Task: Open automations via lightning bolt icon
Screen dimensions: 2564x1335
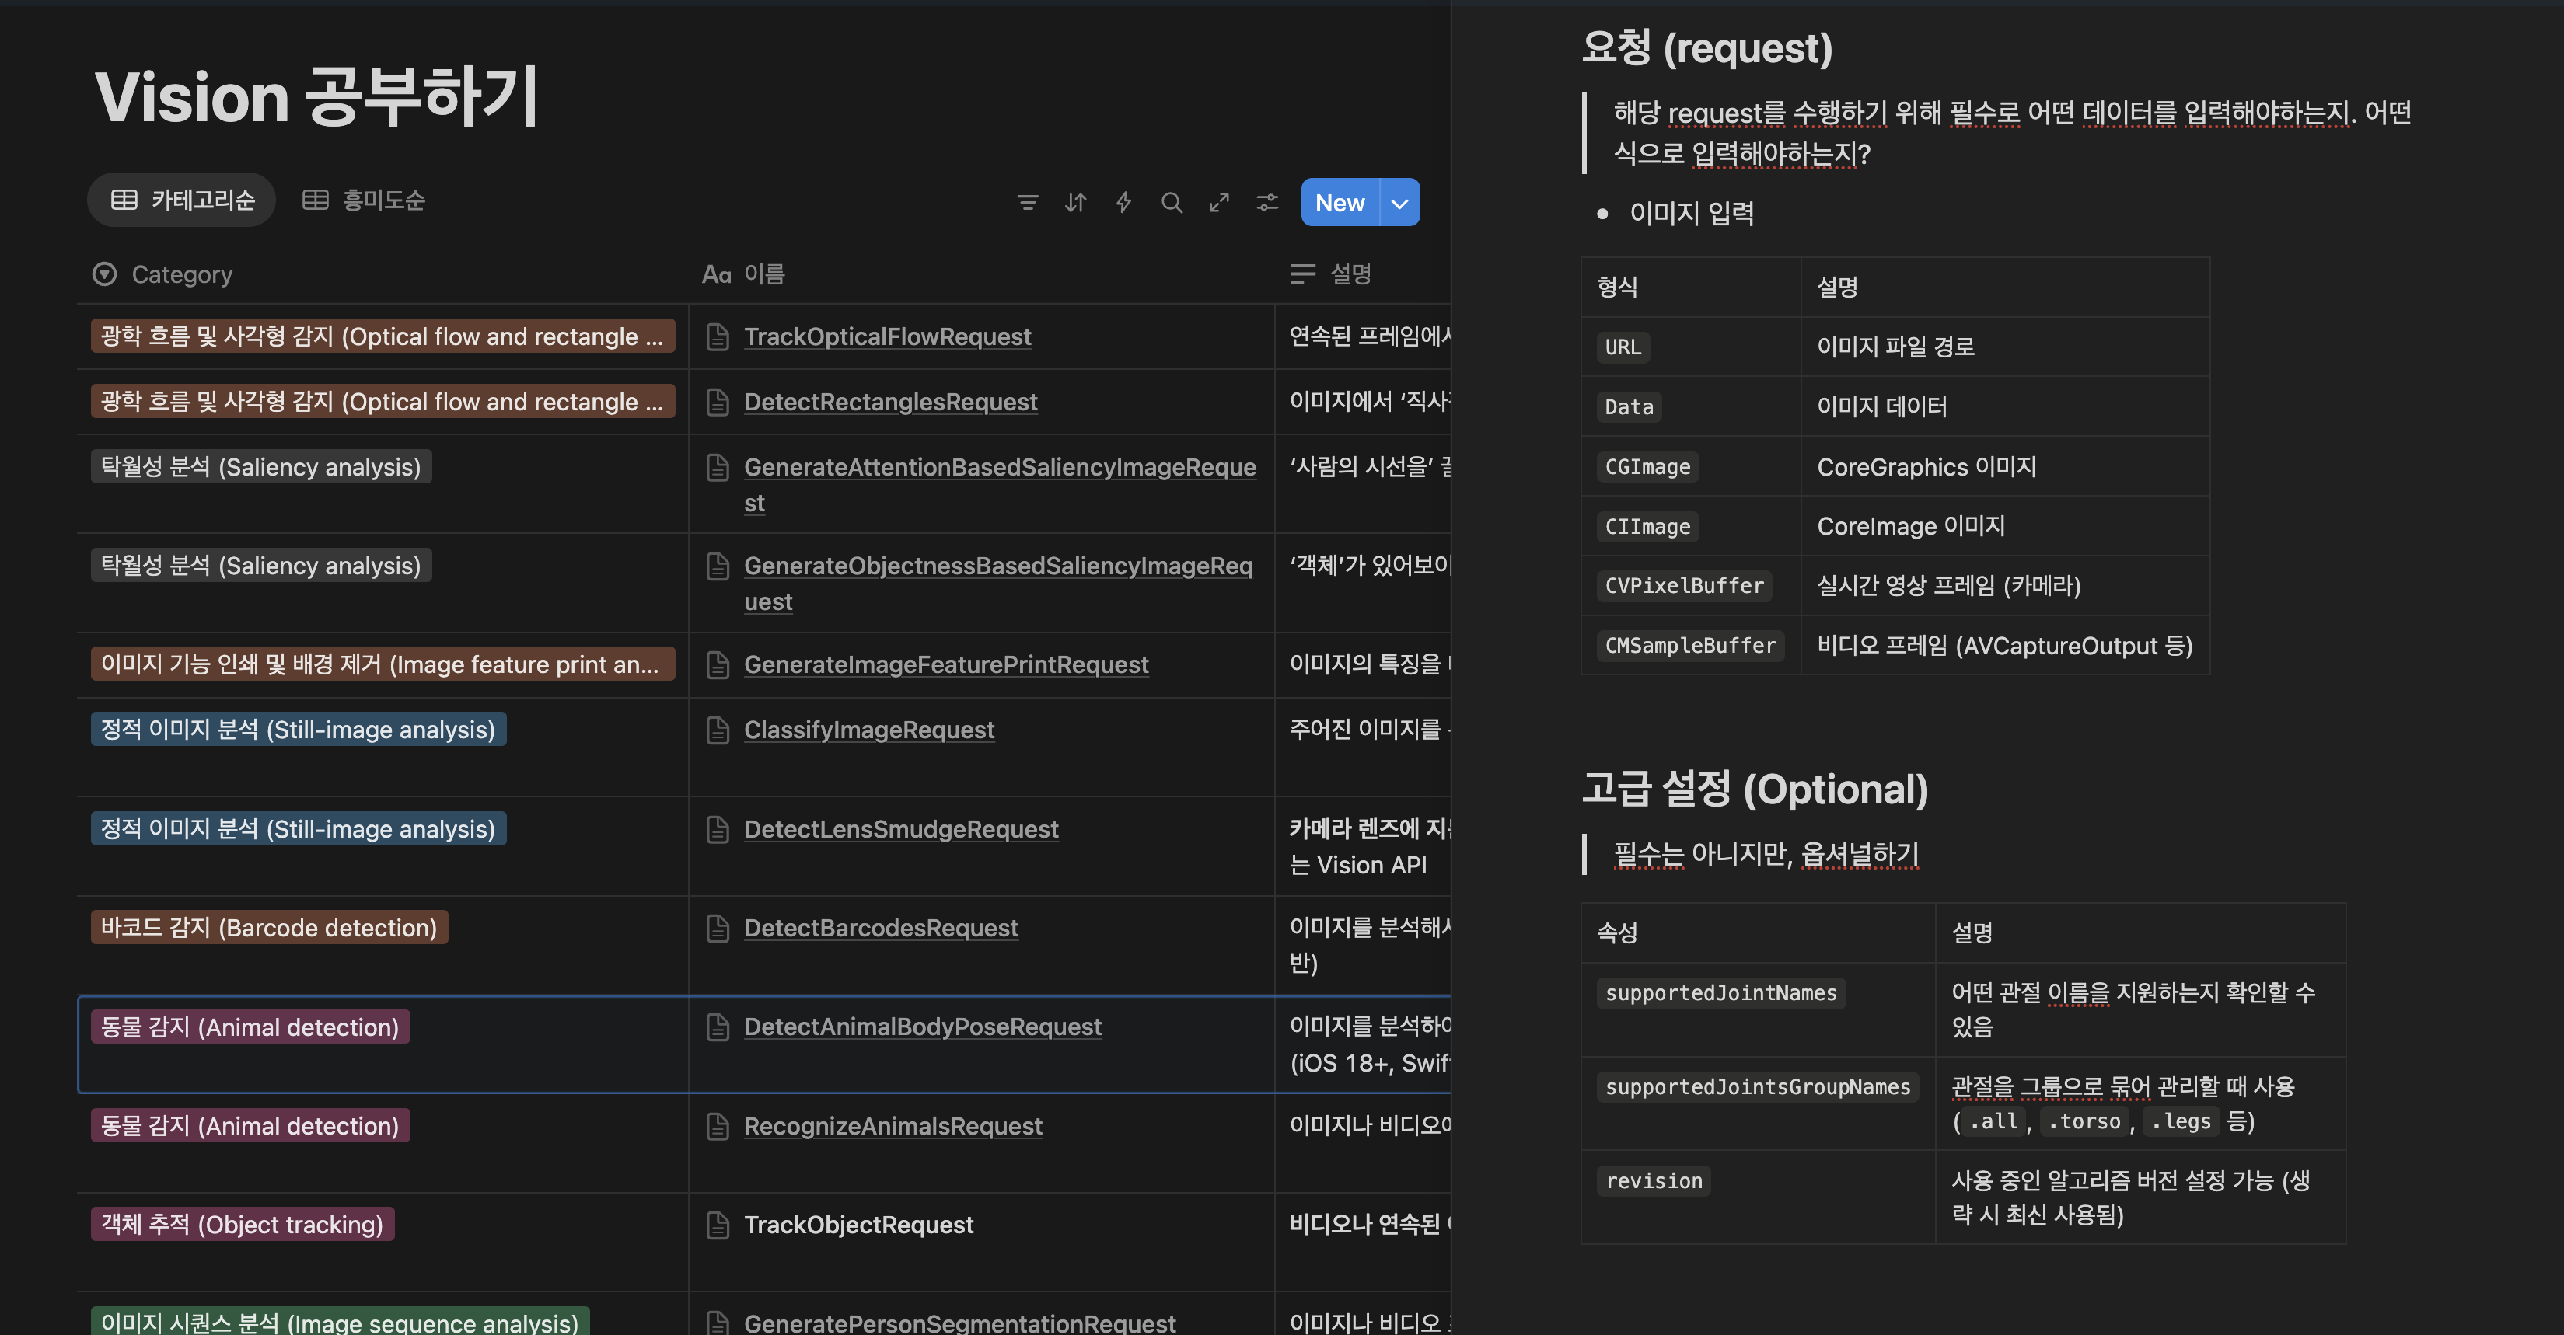Action: click(1123, 203)
